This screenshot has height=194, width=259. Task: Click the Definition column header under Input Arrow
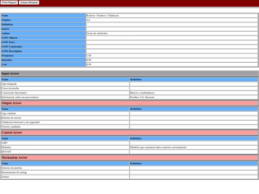click(194, 80)
